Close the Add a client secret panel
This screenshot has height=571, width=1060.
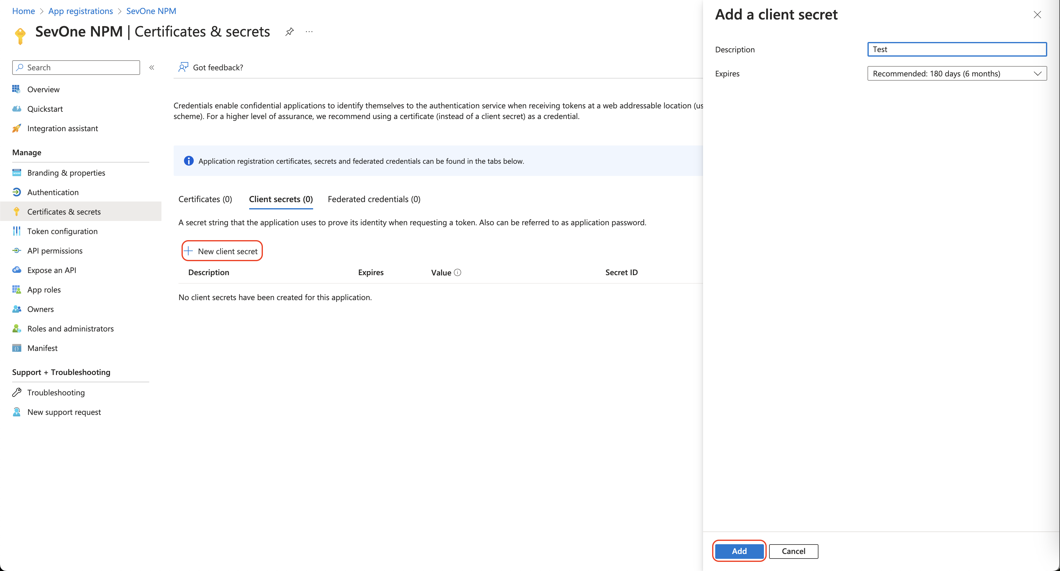[x=1037, y=15]
